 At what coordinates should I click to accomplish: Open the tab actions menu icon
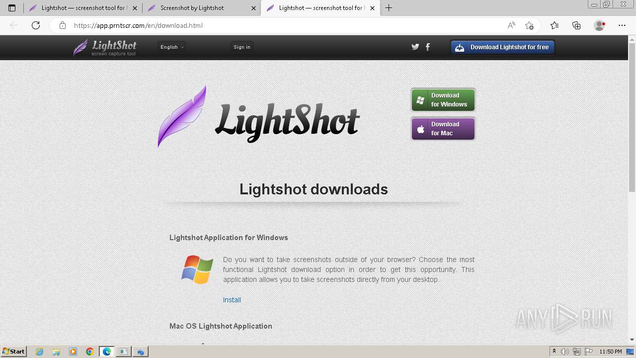pyautogui.click(x=12, y=8)
